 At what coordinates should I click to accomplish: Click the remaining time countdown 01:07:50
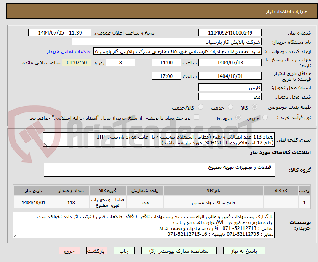tap(77, 62)
